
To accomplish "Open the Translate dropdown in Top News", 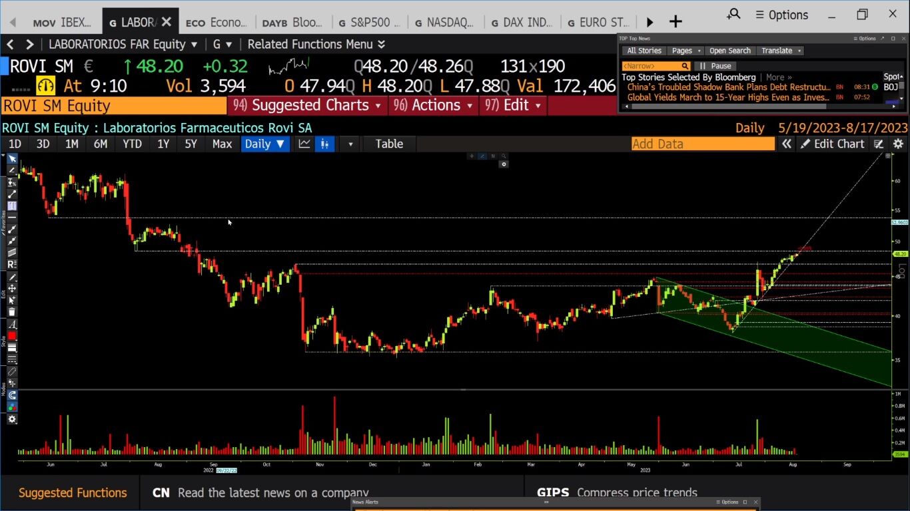I will tap(781, 51).
